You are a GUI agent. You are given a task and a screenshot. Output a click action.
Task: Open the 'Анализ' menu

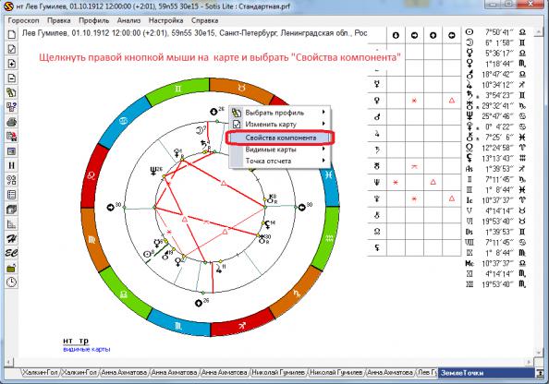click(x=128, y=20)
